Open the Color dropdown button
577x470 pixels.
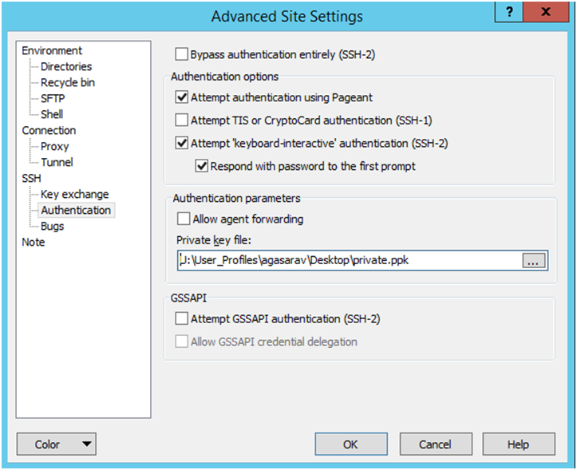coord(57,444)
